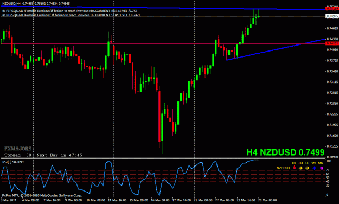Image resolution: width=339 pixels, height=204 pixels.
Task: Click the 0.71600 price axis value
Action: 332,136
